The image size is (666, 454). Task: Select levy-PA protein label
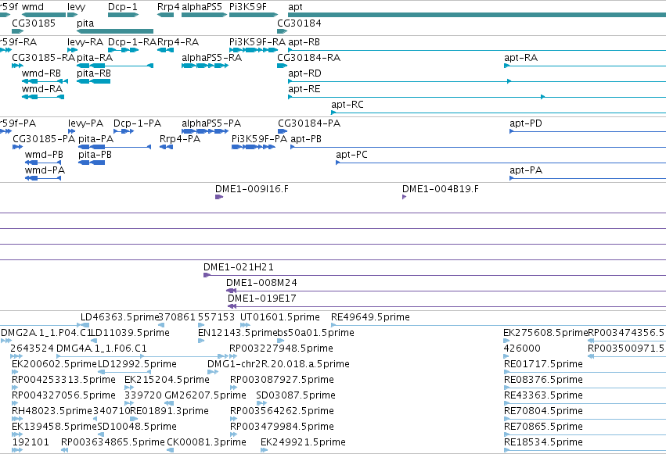86,123
